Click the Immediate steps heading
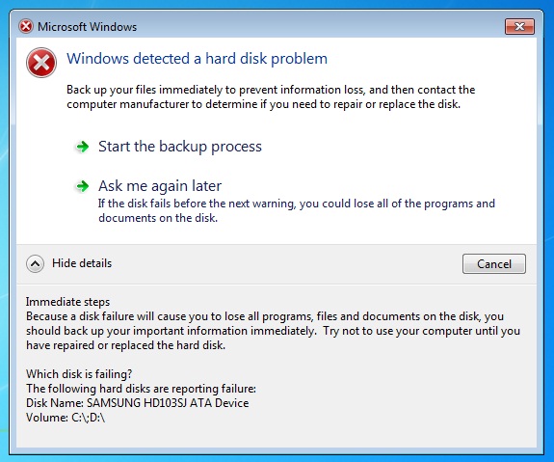Viewport: 554px width, 462px height. pos(67,302)
